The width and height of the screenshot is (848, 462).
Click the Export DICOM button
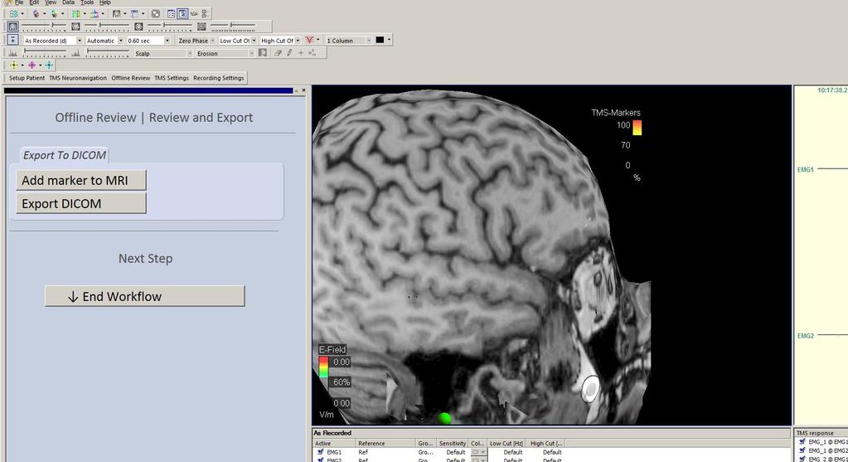click(81, 203)
